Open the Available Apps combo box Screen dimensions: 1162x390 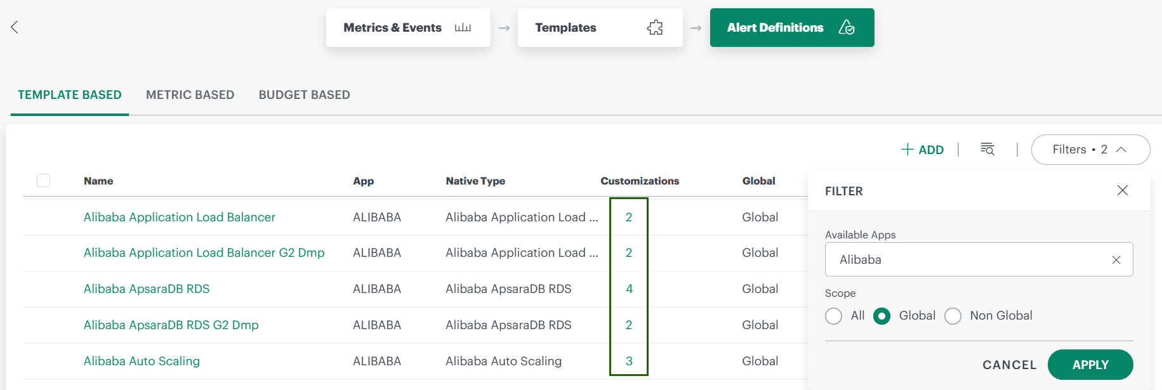click(979, 259)
